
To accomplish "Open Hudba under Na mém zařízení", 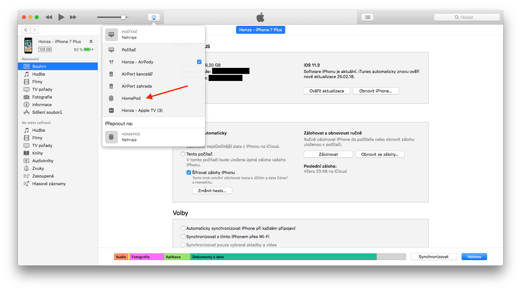I will [x=58, y=130].
